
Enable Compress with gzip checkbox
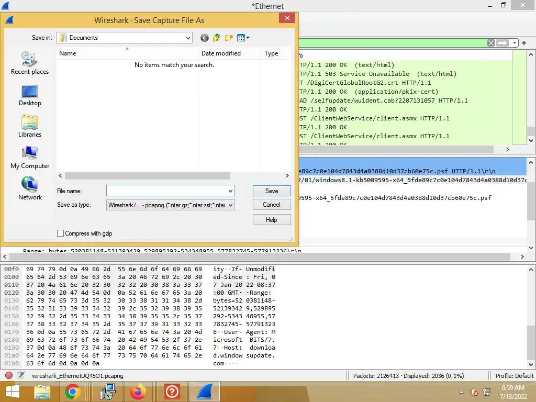(61, 233)
